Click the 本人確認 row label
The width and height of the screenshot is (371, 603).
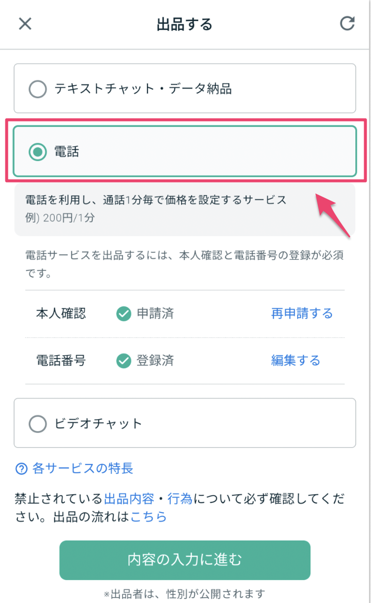tap(61, 313)
